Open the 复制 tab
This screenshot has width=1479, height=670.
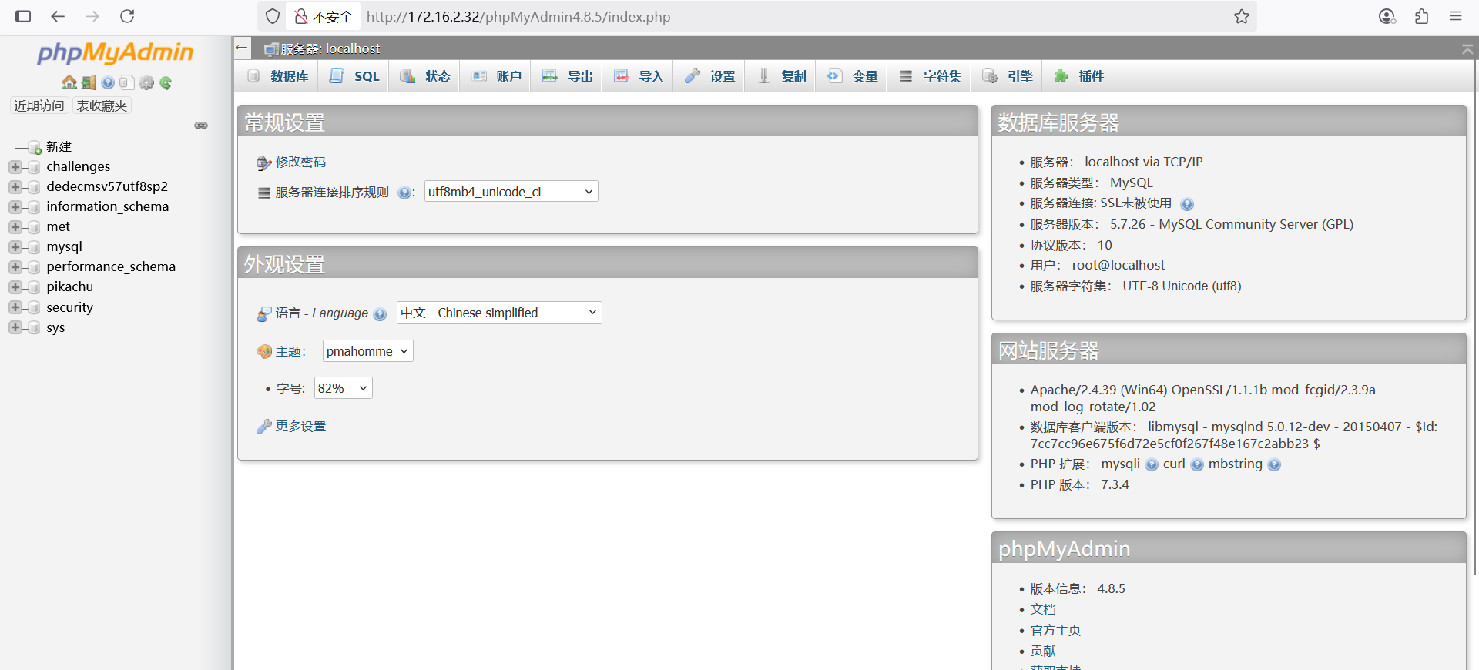pyautogui.click(x=781, y=76)
